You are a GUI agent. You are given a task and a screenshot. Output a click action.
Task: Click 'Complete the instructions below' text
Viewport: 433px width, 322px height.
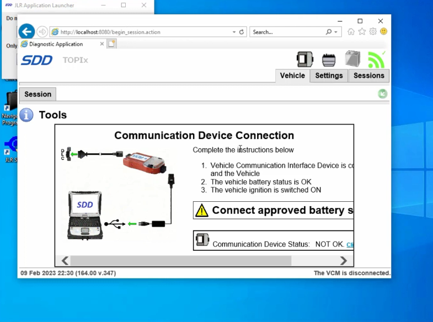(243, 150)
